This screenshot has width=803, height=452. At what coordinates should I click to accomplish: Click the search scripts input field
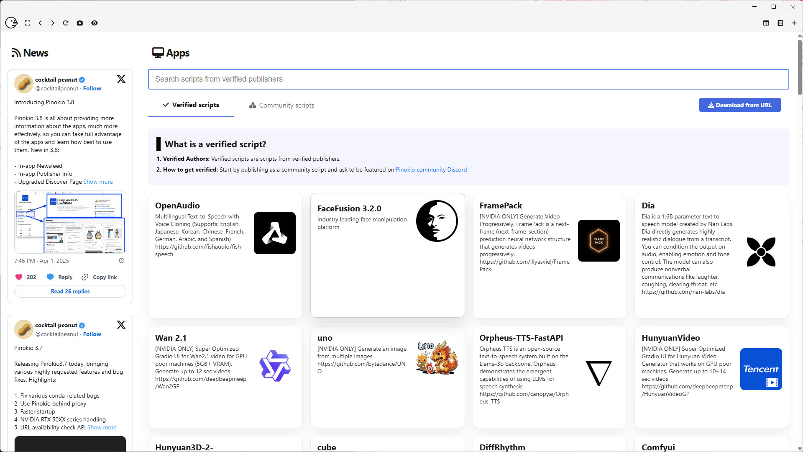pos(468,79)
